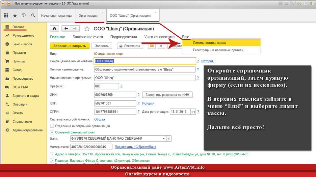Image resolution: width=316 pixels, height=177 pixels.
Task: Focus the ИНН field with 5027006369
Action: [x=115, y=95]
